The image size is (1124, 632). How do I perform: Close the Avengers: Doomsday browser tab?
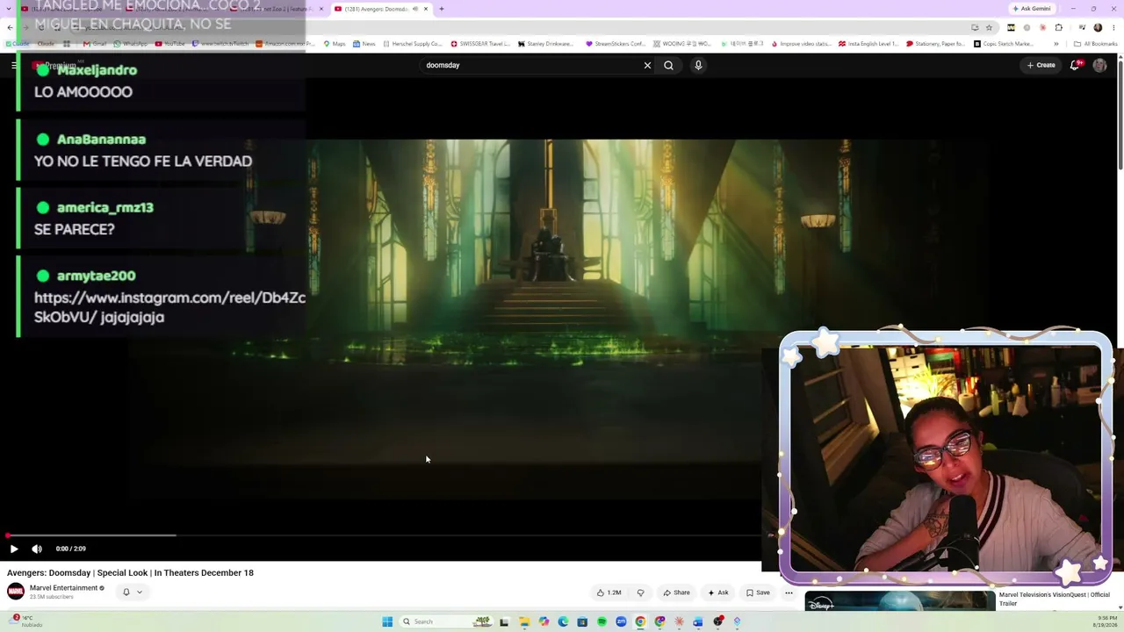pos(426,9)
